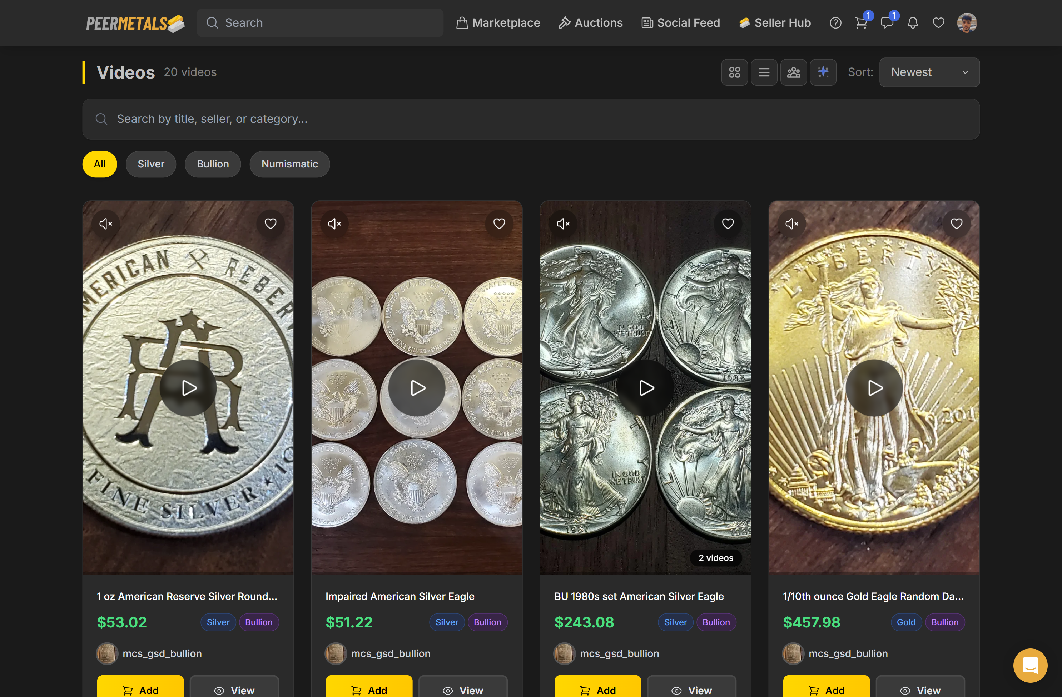
Task: Click the sparkle AI view icon
Action: coord(823,72)
